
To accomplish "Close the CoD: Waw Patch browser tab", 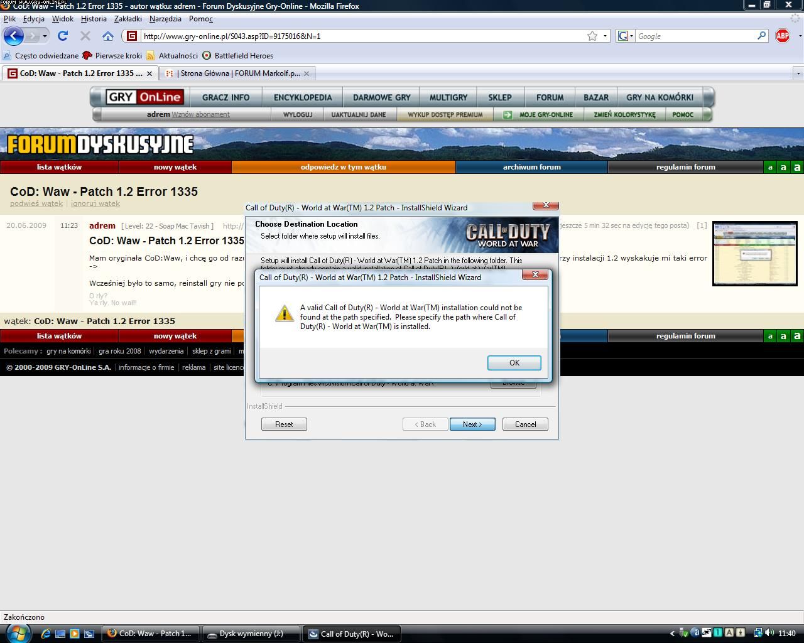I will click(x=149, y=73).
